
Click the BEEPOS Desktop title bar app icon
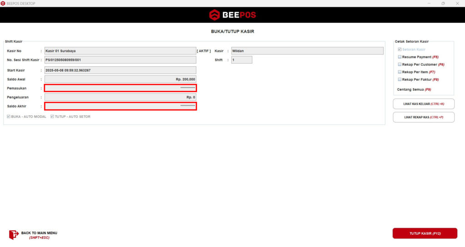(3, 4)
